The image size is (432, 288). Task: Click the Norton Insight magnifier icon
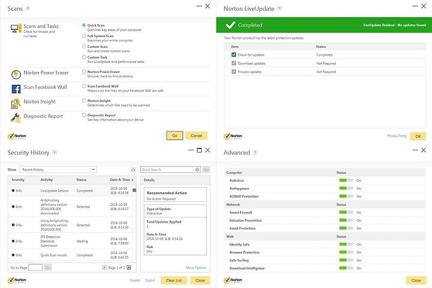point(16,104)
